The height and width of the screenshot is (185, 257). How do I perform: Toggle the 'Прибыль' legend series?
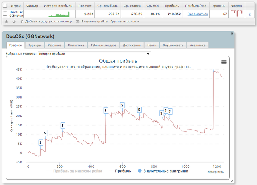[x=120, y=171]
